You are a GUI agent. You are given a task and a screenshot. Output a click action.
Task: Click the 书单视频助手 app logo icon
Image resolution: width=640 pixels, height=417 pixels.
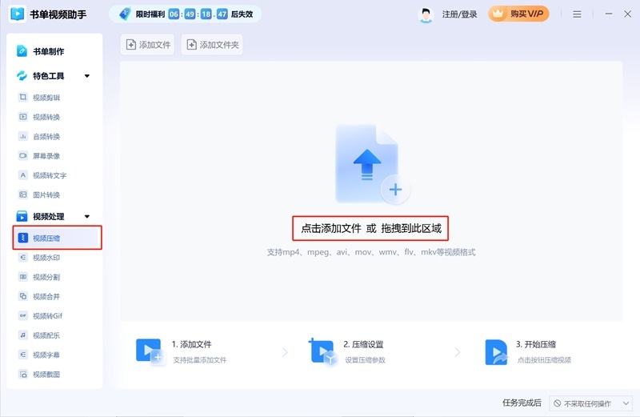click(x=17, y=14)
